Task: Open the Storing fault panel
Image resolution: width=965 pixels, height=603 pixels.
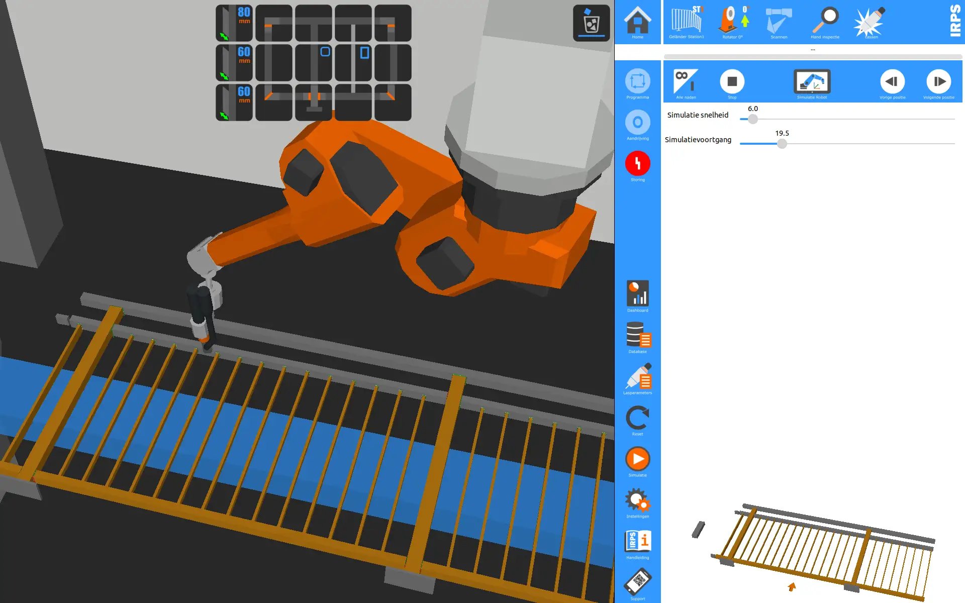Action: click(637, 166)
